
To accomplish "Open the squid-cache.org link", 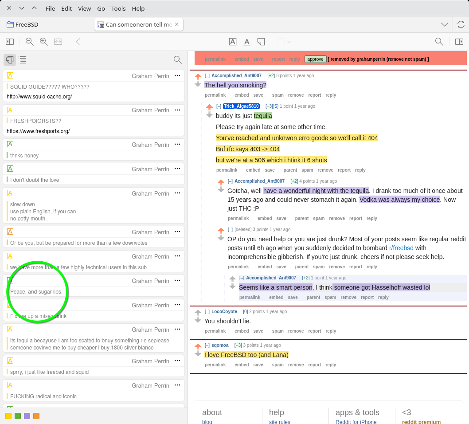I will tap(39, 96).
